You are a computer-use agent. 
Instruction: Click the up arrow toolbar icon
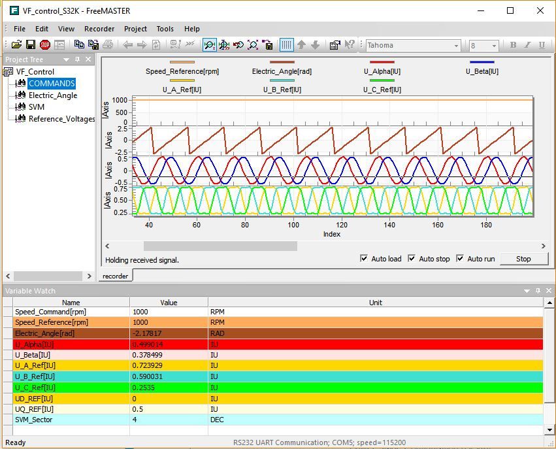pos(301,44)
